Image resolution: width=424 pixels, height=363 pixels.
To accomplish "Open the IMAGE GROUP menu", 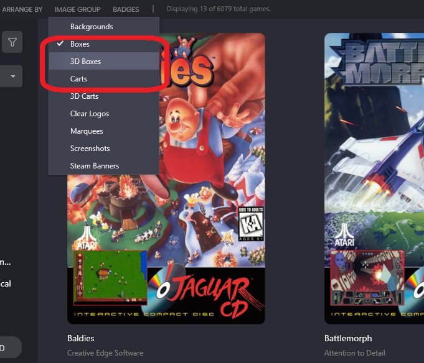I will (78, 9).
